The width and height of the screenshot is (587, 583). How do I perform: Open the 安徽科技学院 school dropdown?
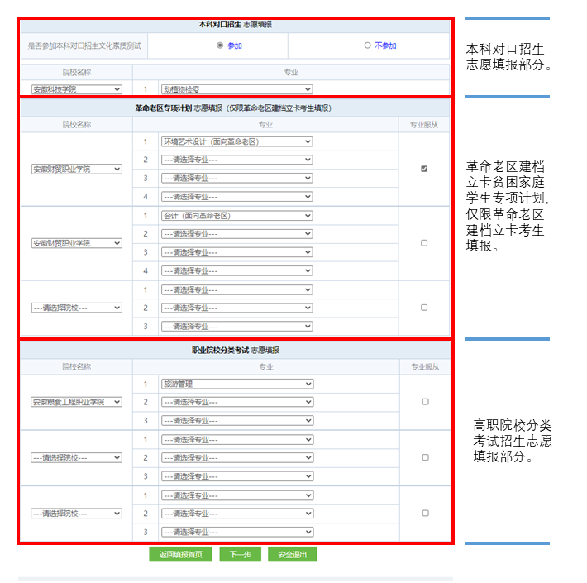pos(76,89)
